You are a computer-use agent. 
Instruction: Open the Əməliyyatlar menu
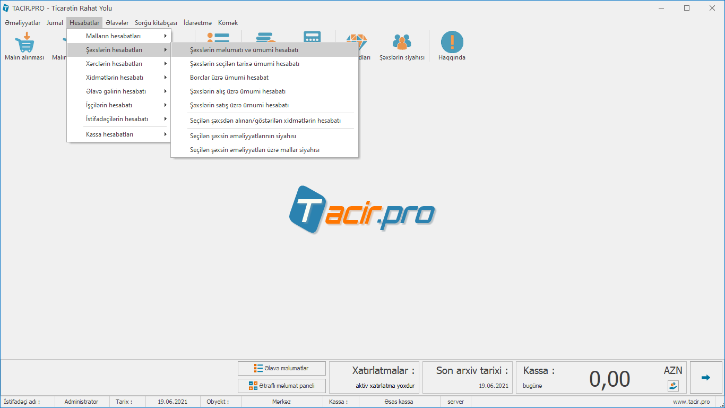(x=22, y=23)
